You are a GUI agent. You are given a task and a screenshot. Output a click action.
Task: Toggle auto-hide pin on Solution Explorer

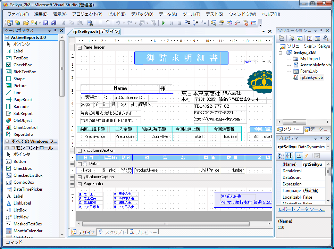321,31
